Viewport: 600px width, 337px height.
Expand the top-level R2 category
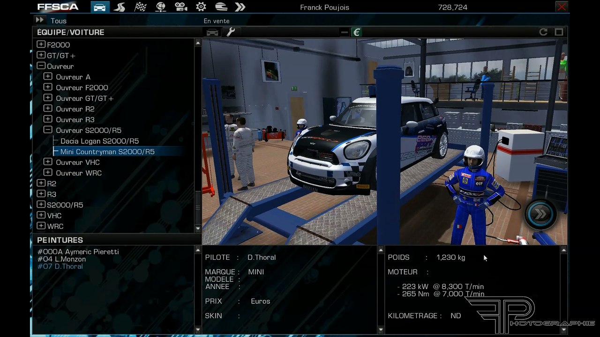41,183
